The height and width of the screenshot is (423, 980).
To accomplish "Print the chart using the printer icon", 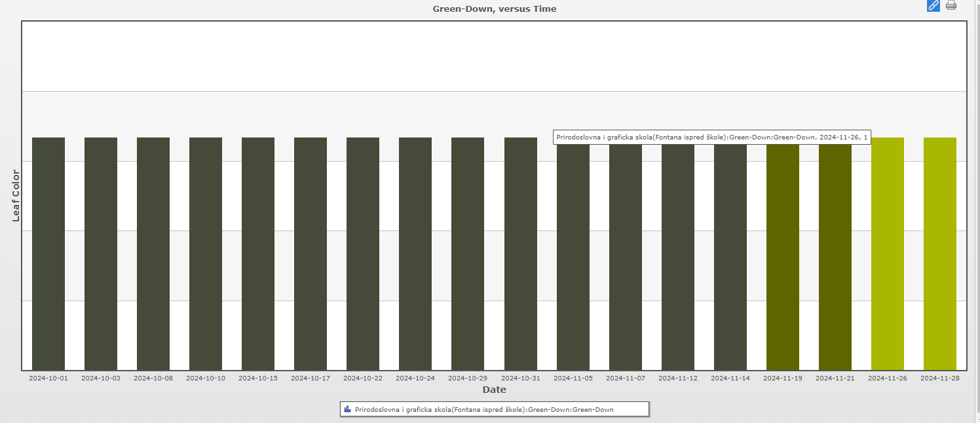I will 951,6.
